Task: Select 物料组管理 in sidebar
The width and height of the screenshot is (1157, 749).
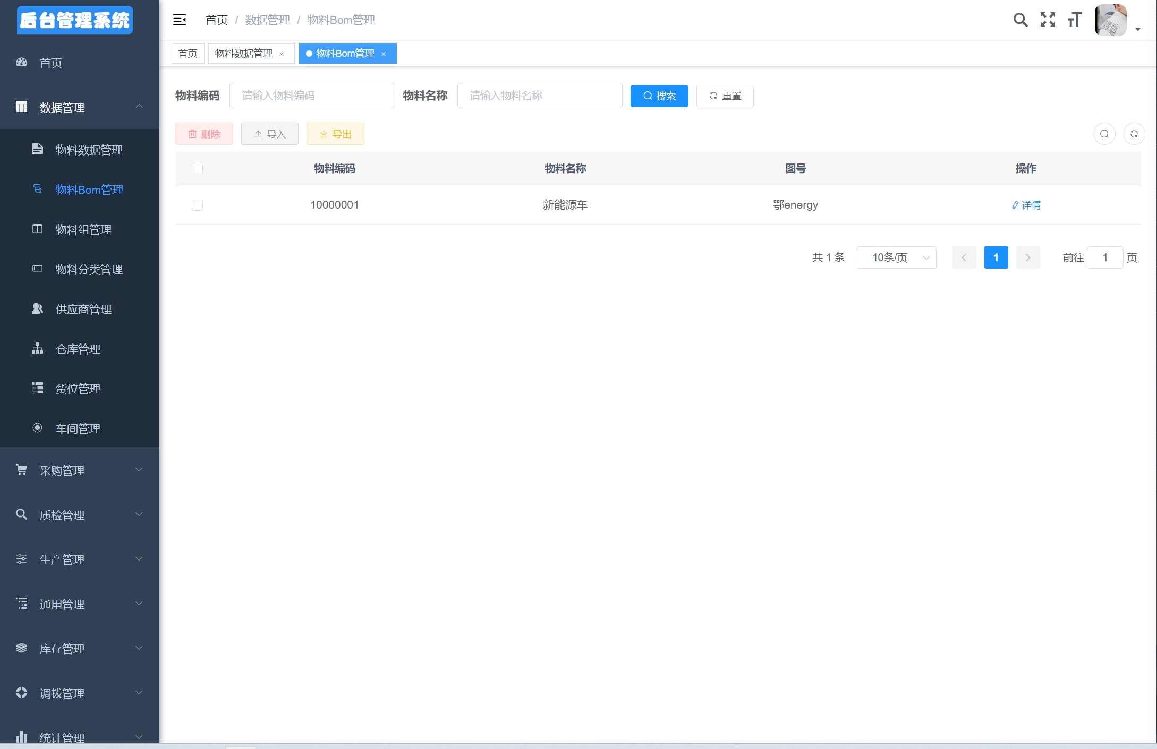Action: 83,229
